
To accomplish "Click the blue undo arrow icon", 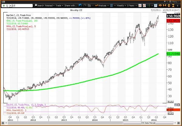I will [80, 5].
